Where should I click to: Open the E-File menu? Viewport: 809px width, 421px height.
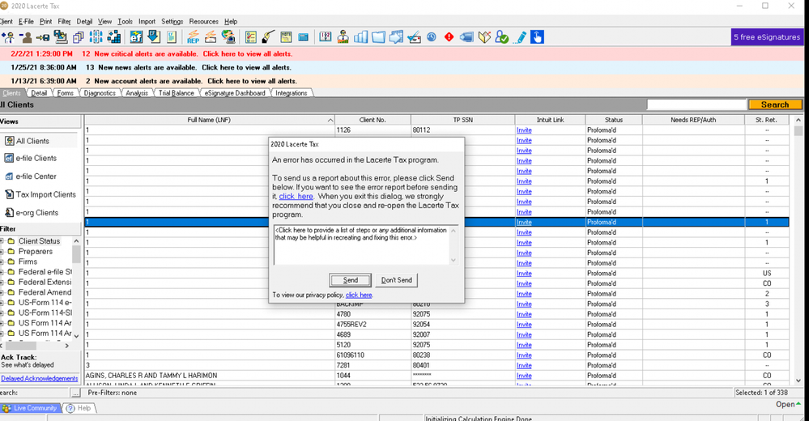pyautogui.click(x=26, y=22)
